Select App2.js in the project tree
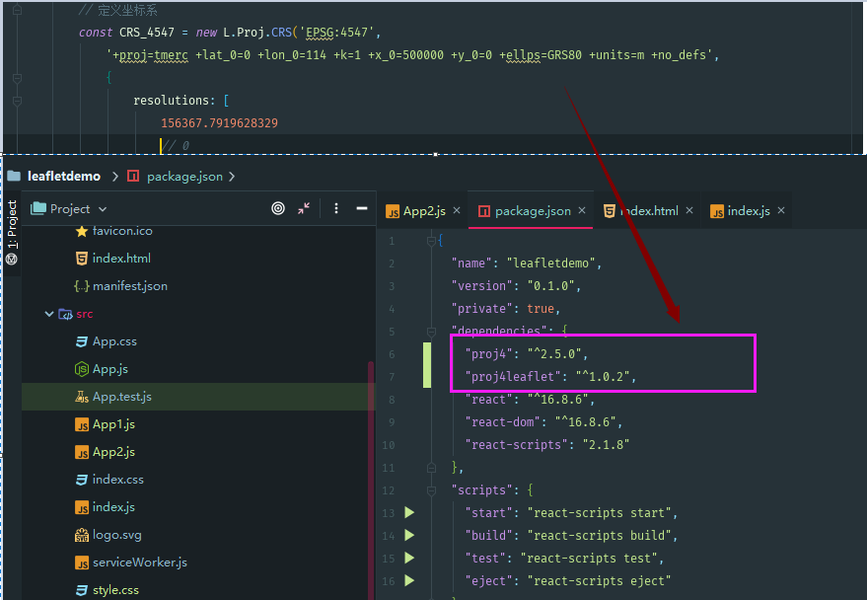The image size is (867, 600). (x=106, y=452)
